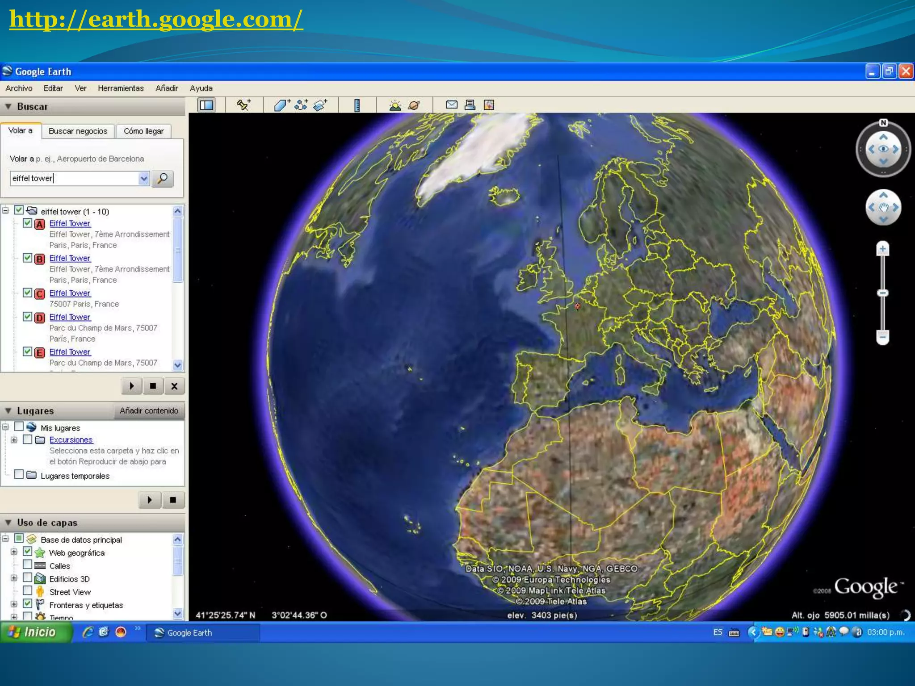
Task: Toggle the sidebar panel toolbar icon
Action: pos(206,105)
